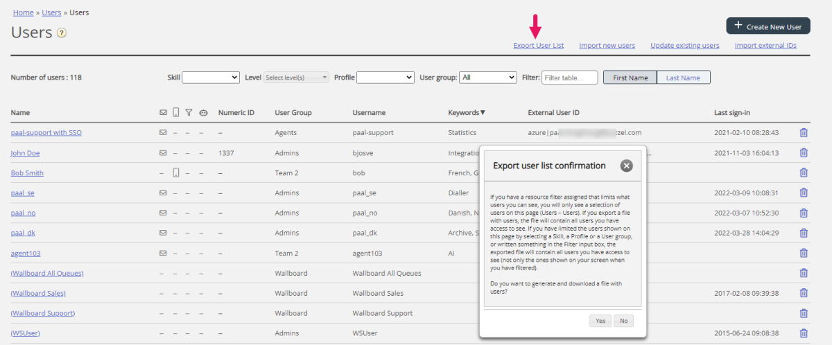Click the Export User List link
832x345 pixels.
pos(538,46)
